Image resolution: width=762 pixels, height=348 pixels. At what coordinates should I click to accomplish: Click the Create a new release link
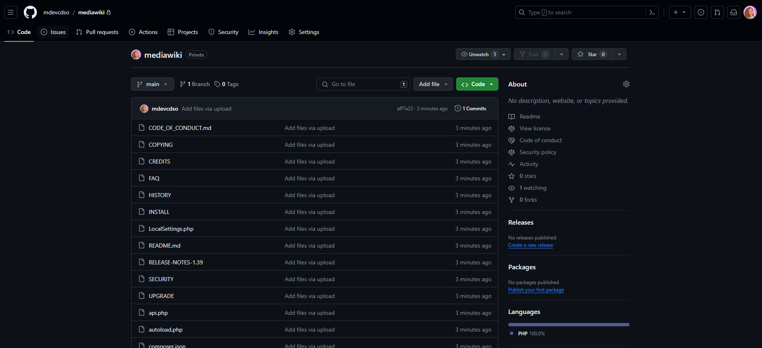tap(530, 245)
